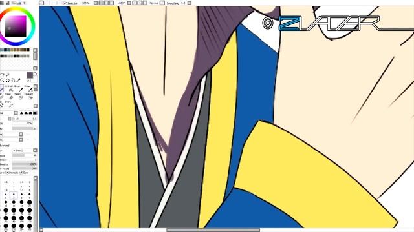
Task: Click the foreground color swatch
Action: click(30, 75)
